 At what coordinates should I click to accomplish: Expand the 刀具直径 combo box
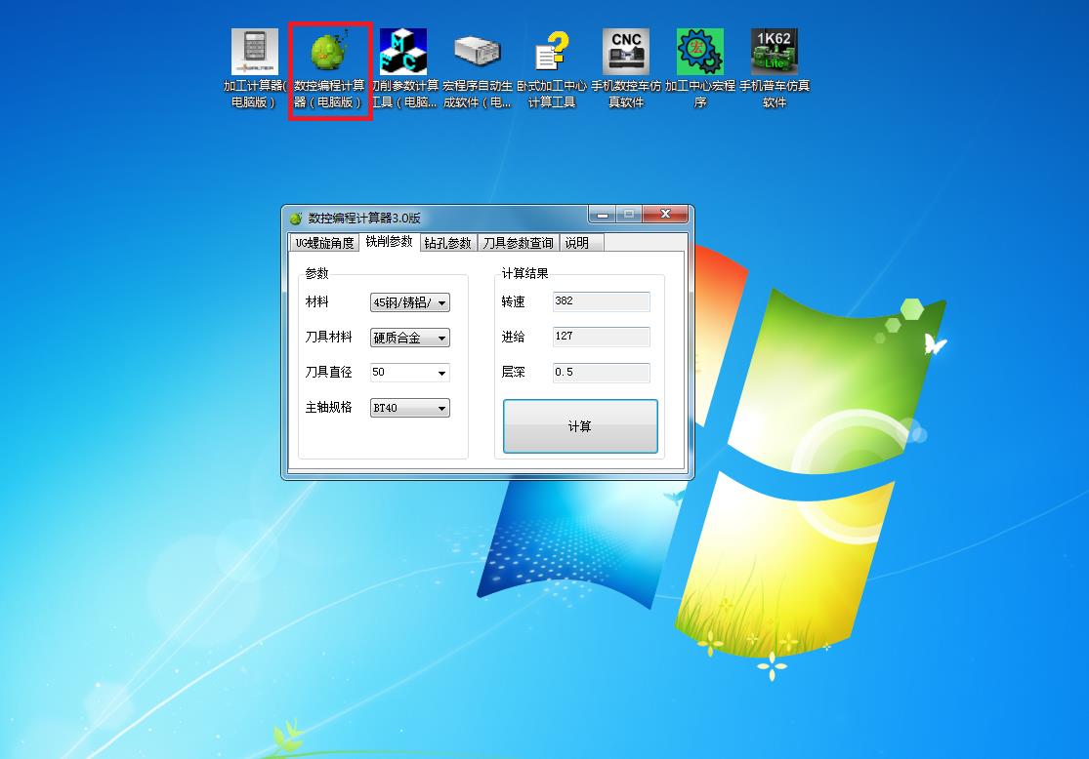pos(441,373)
